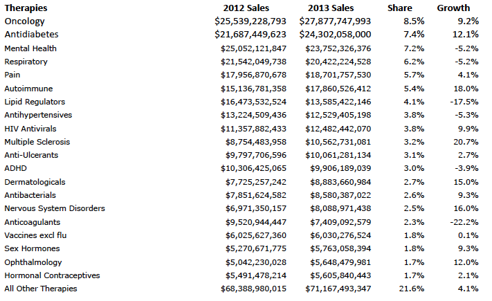
Task: Select the Antidiabetes row label
Action: tap(31, 34)
